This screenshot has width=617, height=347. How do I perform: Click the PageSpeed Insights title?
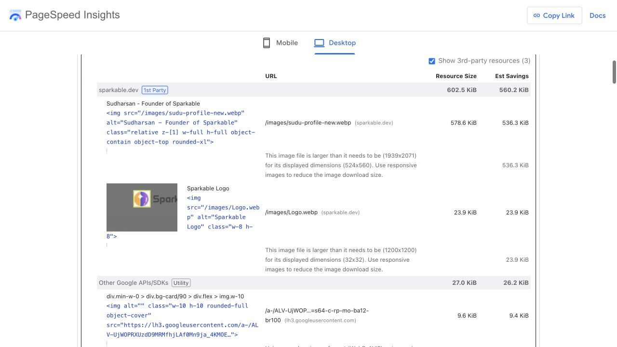pyautogui.click(x=72, y=15)
